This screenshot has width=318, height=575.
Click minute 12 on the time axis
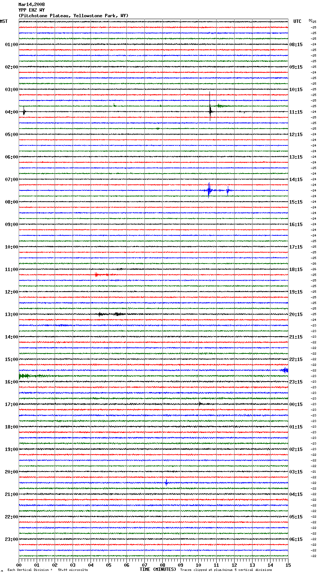click(x=235, y=565)
